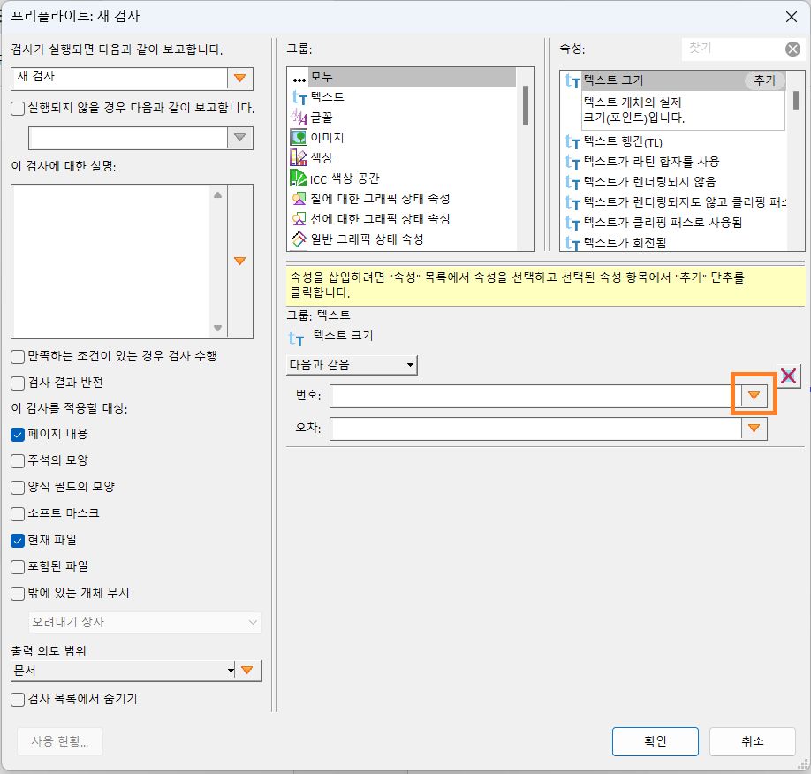
Task: Check the 포함된 파일 checkbox
Action: coord(19,565)
